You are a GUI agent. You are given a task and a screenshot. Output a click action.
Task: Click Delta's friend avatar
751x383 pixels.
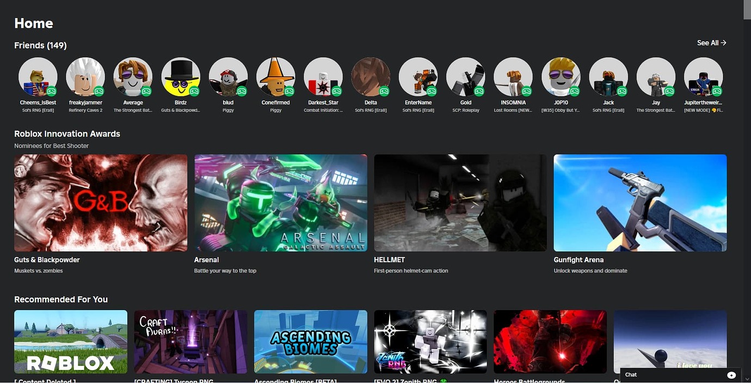pyautogui.click(x=371, y=77)
